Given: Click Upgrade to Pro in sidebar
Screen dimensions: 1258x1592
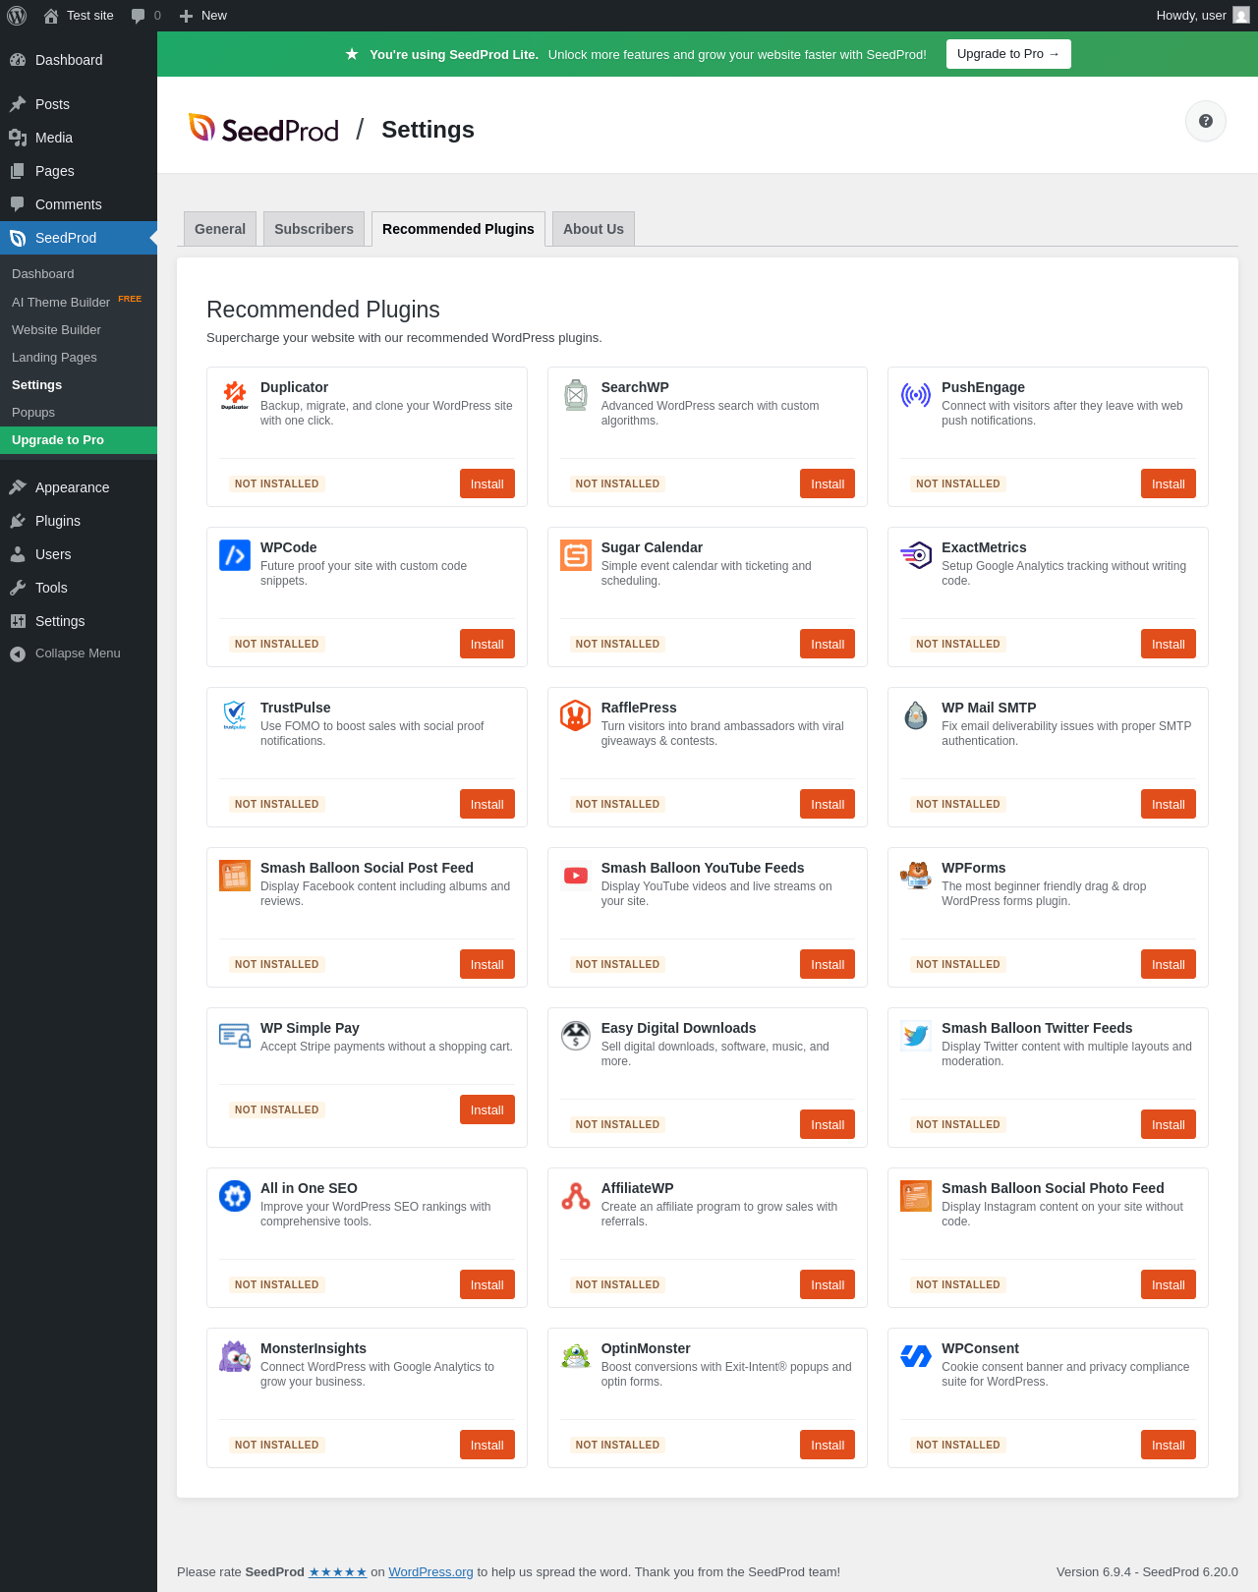Looking at the screenshot, I should point(79,440).
